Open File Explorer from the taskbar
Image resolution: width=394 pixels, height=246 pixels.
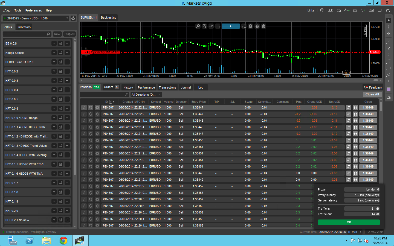[x=47, y=241]
